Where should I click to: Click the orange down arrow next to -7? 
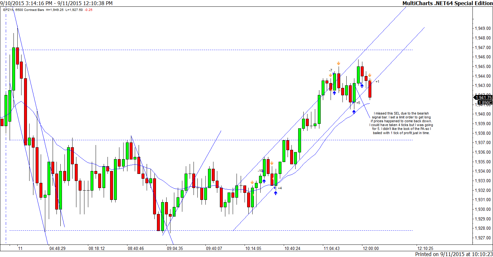click(x=330, y=75)
